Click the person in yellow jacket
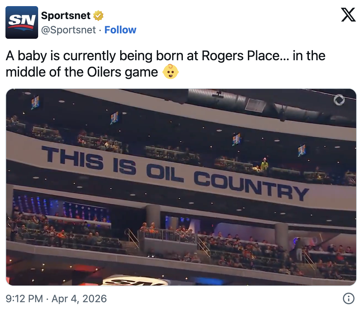Image resolution: width=363 pixels, height=309 pixels. pyautogui.click(x=264, y=164)
